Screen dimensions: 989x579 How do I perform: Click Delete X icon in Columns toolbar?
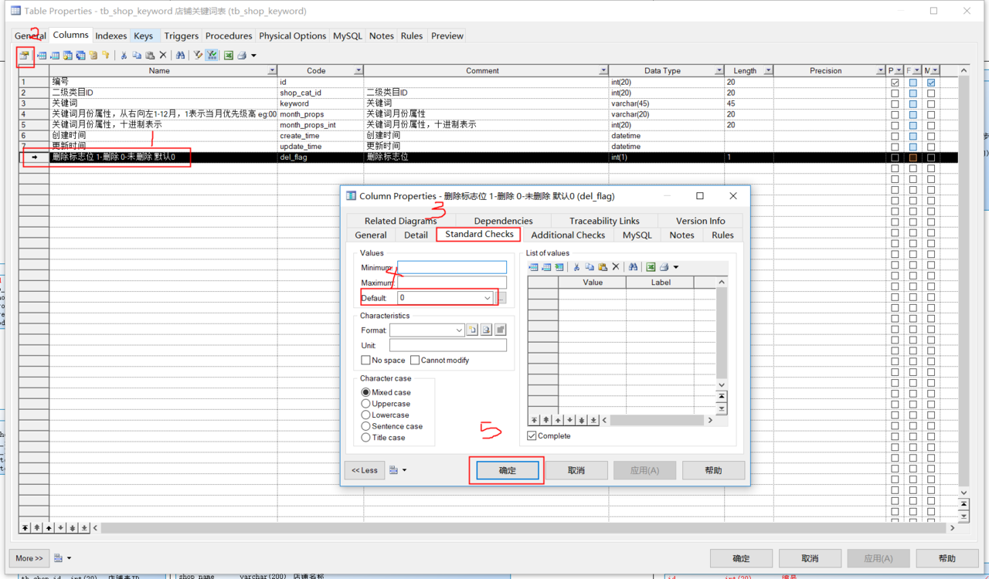163,56
